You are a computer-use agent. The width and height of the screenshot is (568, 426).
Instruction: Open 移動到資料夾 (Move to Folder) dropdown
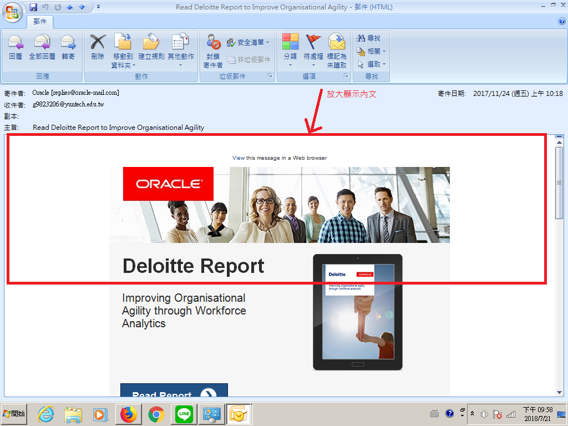pyautogui.click(x=123, y=51)
